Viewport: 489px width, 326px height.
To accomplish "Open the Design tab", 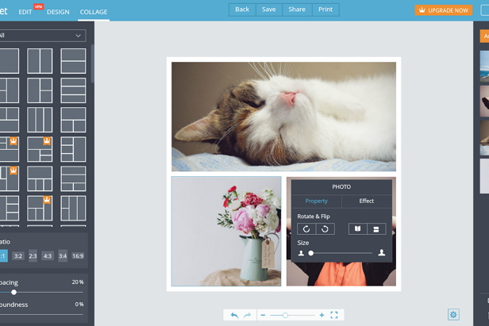I will point(58,12).
